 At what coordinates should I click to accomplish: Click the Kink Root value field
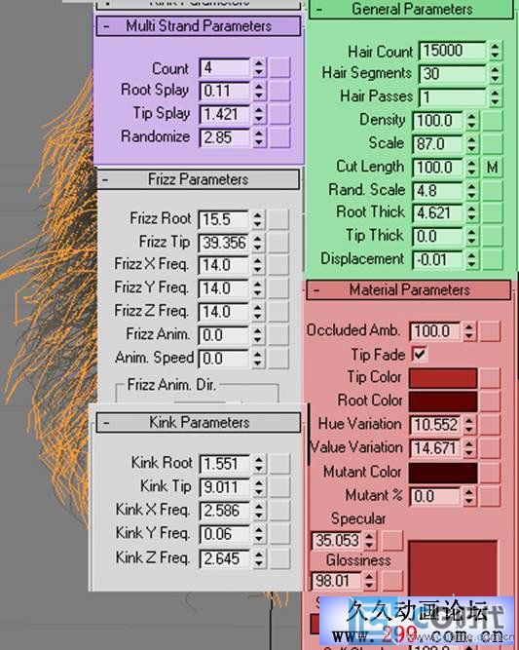point(225,464)
